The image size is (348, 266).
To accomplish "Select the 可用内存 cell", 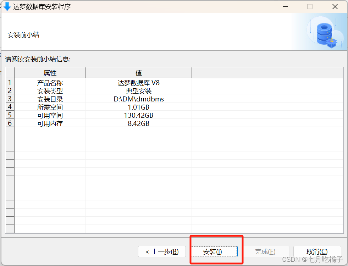I will [50, 123].
